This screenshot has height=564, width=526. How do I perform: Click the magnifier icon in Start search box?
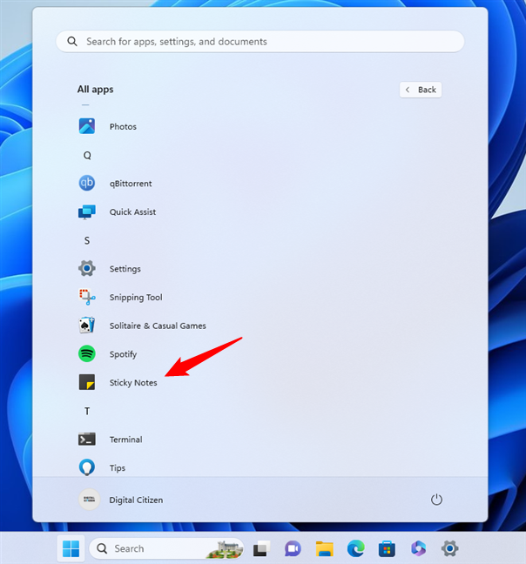(x=72, y=42)
